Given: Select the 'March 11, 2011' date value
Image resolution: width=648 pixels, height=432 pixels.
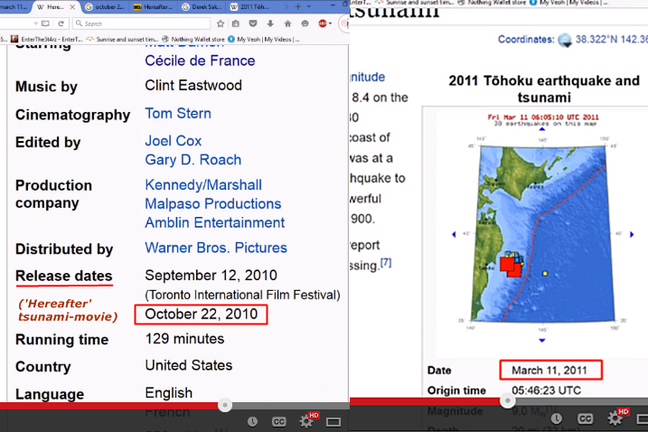Looking at the screenshot, I should coord(549,371).
